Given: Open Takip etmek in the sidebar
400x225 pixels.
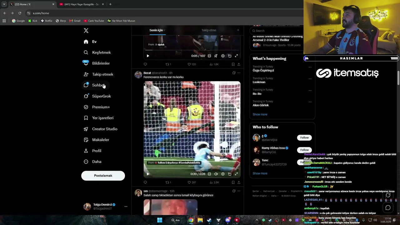Looking at the screenshot, I should 98,74.
